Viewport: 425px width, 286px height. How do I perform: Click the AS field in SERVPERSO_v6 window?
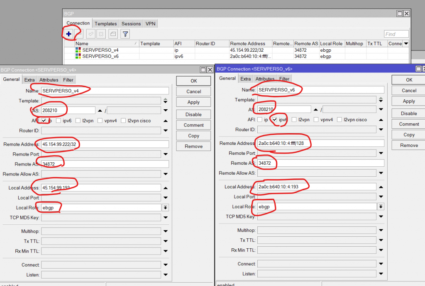[284, 110]
